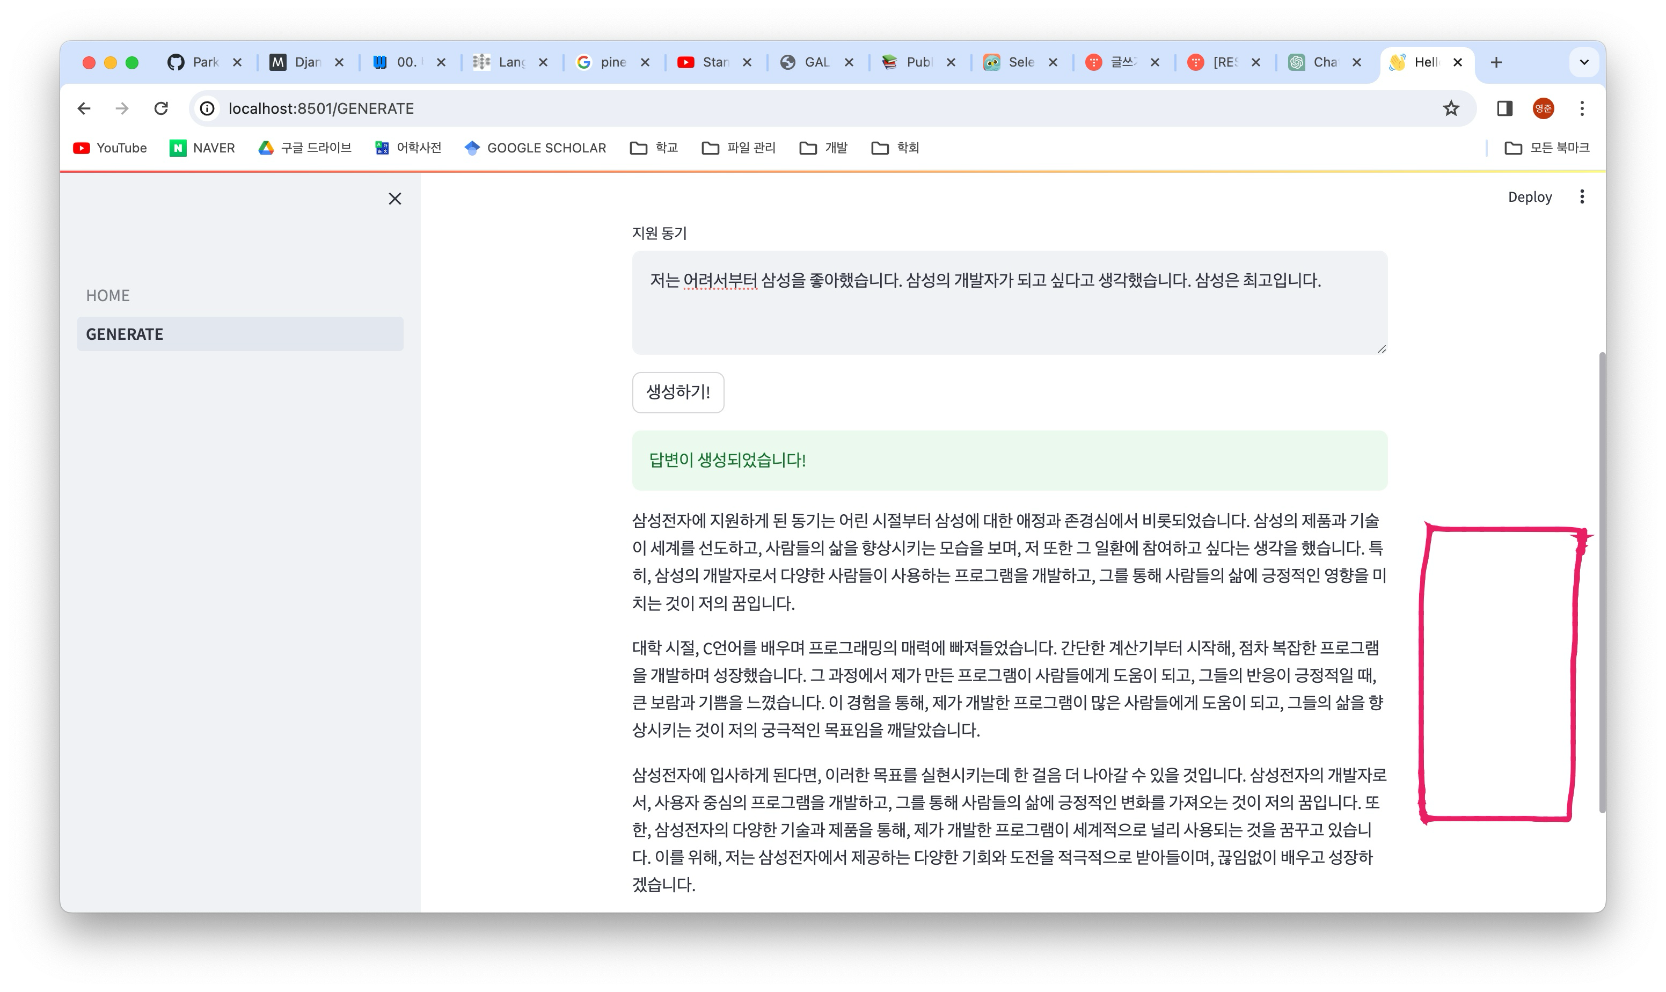
Task: Expand the 학회 bookmark folder
Action: (x=895, y=148)
